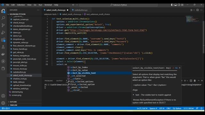Open Run and Debug view
Viewport: 205px width, 115px height.
point(3,32)
